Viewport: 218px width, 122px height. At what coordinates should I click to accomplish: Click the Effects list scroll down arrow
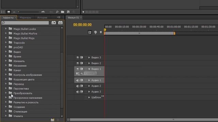click(62, 116)
